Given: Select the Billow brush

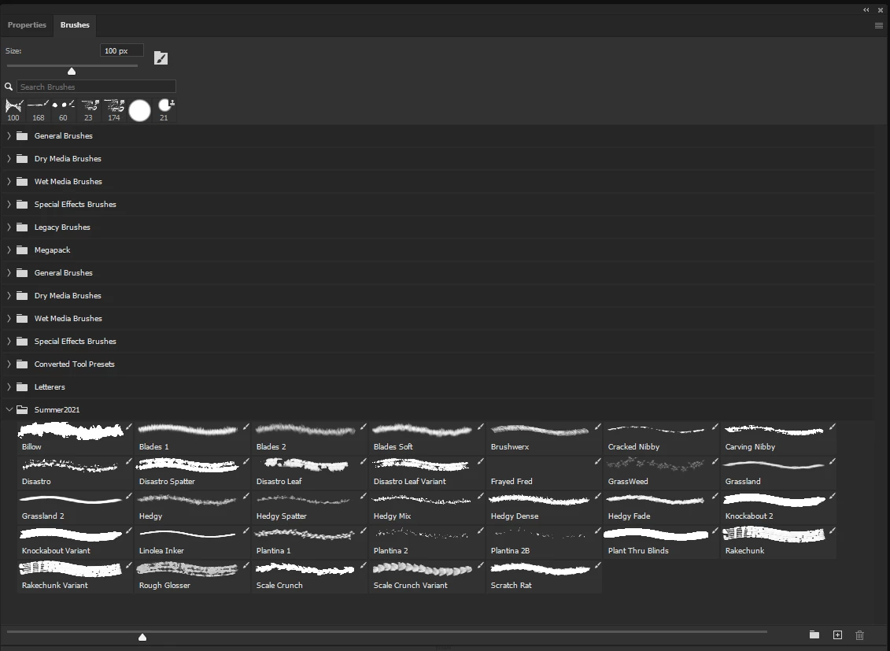Looking at the screenshot, I should (75, 437).
